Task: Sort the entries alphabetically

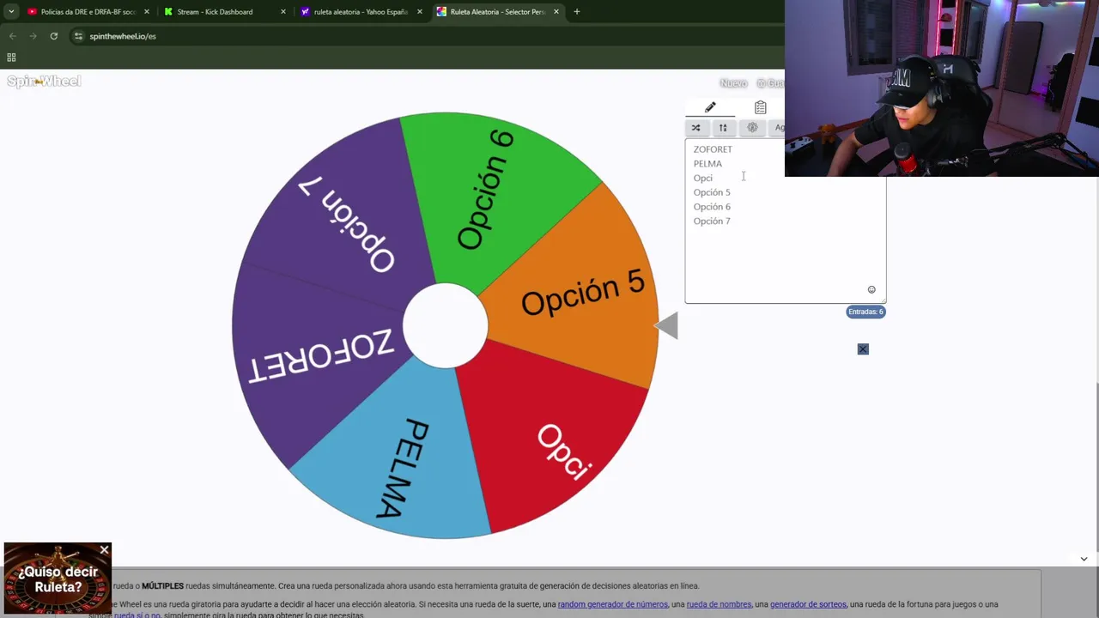Action: [x=723, y=128]
